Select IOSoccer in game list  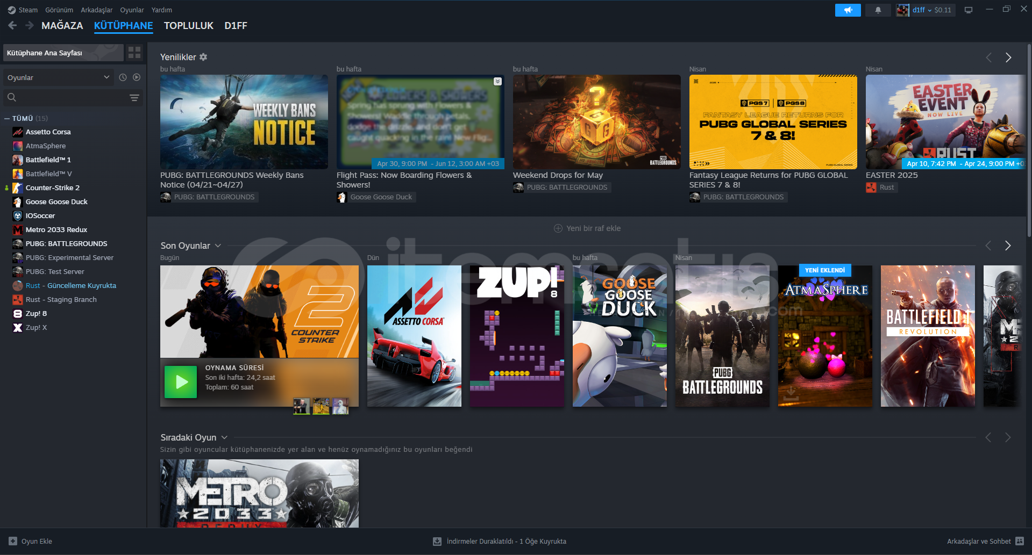coord(40,215)
